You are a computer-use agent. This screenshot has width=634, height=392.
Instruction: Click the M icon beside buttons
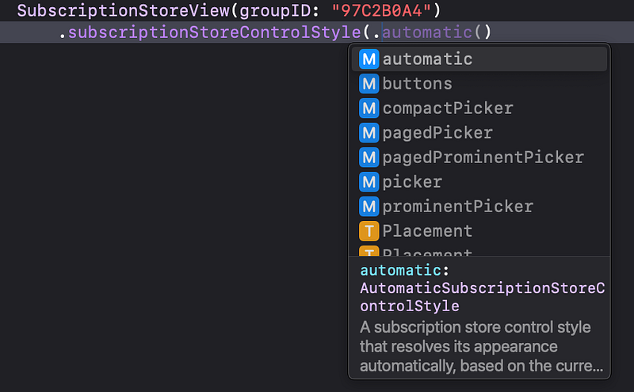tap(369, 84)
